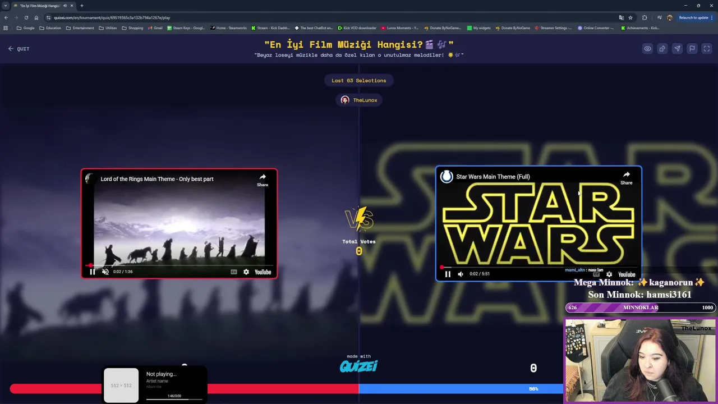Open the Steam Keys Google bookmark
The image size is (718, 404).
click(186, 28)
